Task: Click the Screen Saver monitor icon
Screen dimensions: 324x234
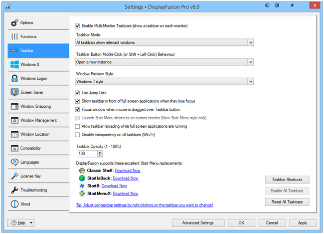Action: pos(14,92)
